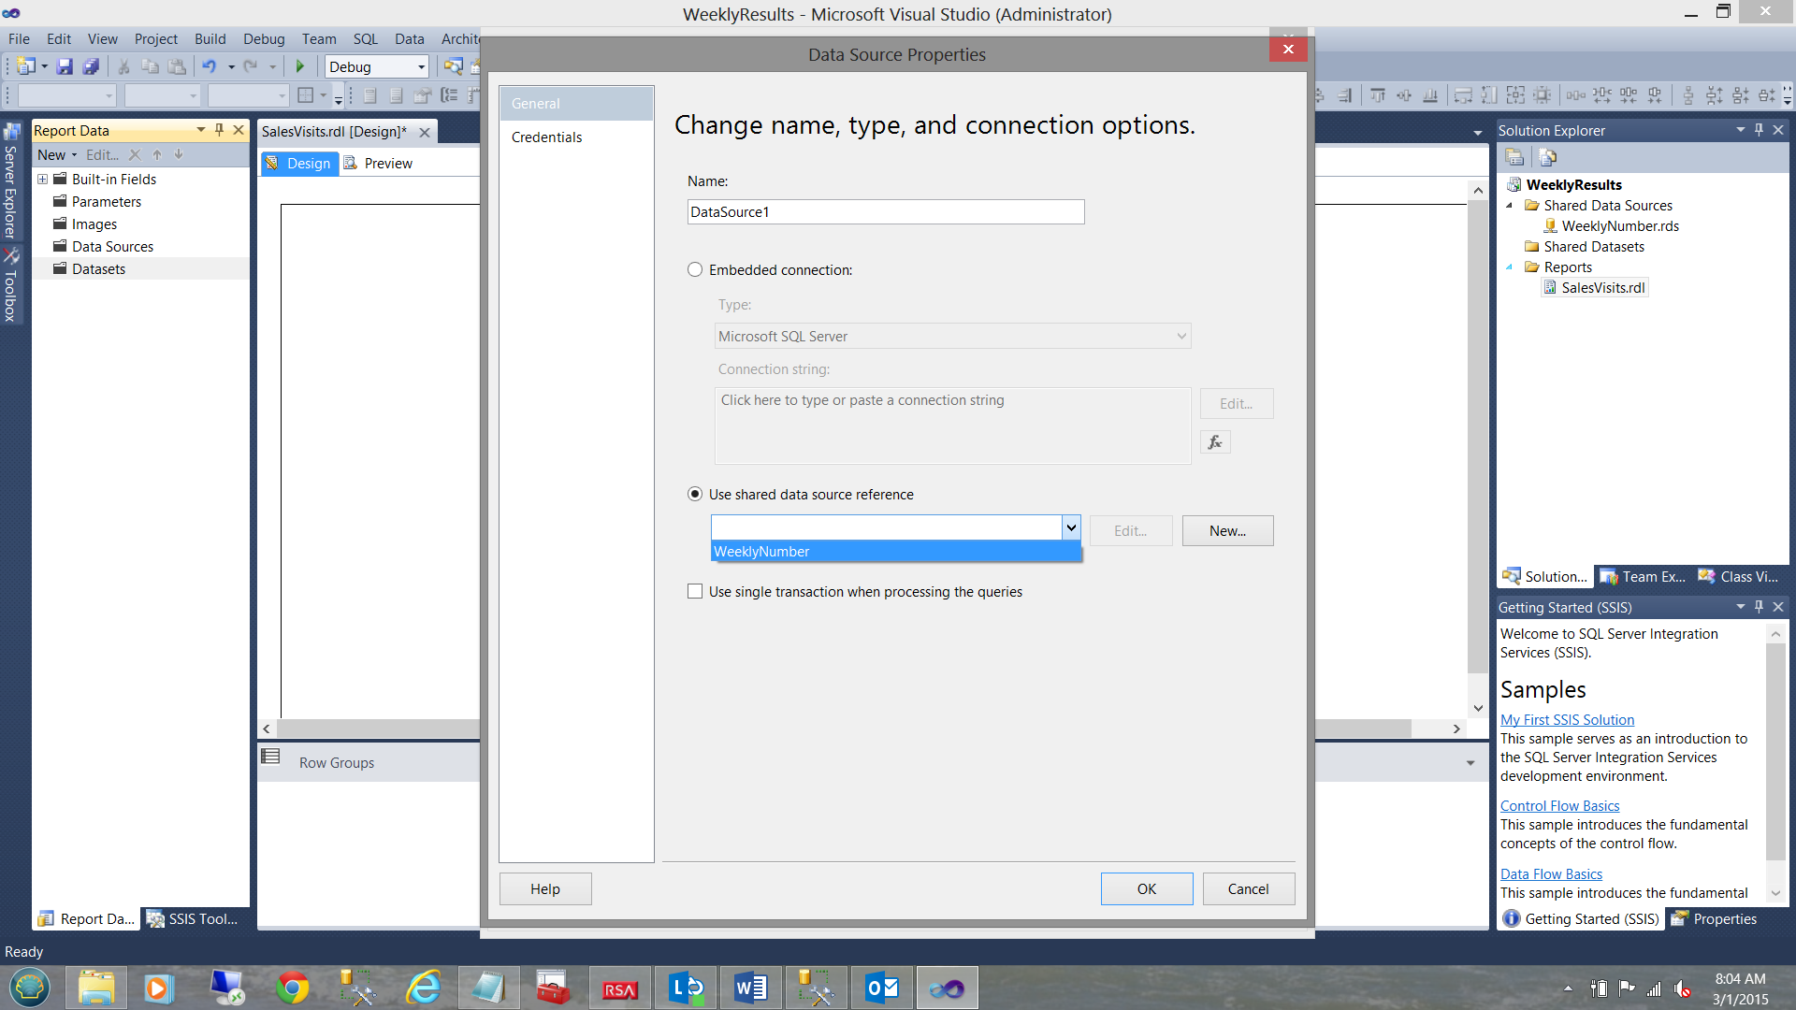The height and width of the screenshot is (1010, 1796).
Task: Open Outlook from the taskbar
Action: [x=881, y=988]
